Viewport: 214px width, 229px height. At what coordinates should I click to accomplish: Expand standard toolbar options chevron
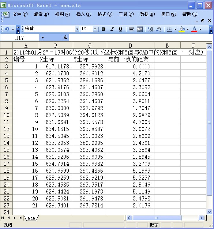point(18,29)
